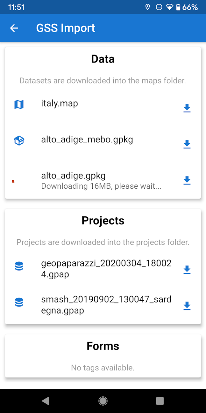This screenshot has height=413, width=206.
Task: Tap download icon for alto_adige.gpkg
Action: coord(187,180)
